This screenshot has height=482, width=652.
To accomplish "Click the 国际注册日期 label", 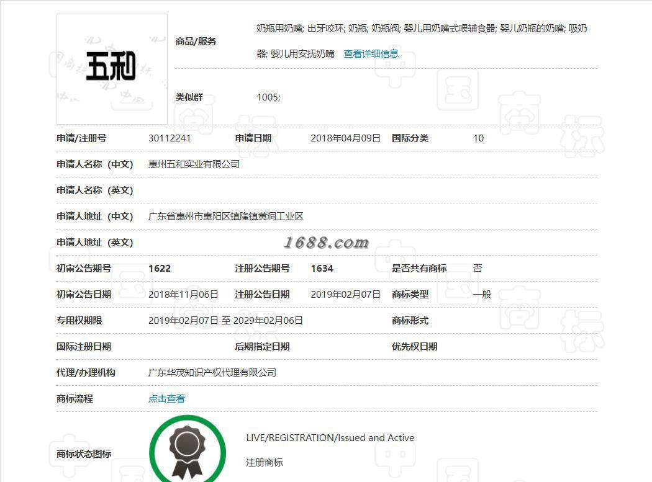I will point(84,347).
